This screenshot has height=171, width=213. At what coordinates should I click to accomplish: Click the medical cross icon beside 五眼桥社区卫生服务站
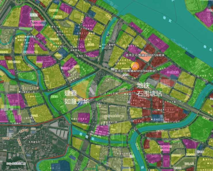click(x=22, y=44)
